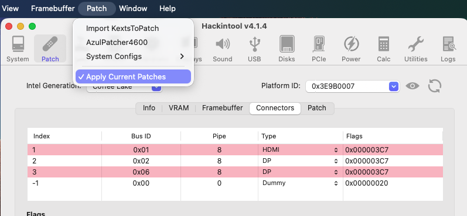The height and width of the screenshot is (216, 467).
Task: Open the Logs toolbar section
Action: pos(448,48)
